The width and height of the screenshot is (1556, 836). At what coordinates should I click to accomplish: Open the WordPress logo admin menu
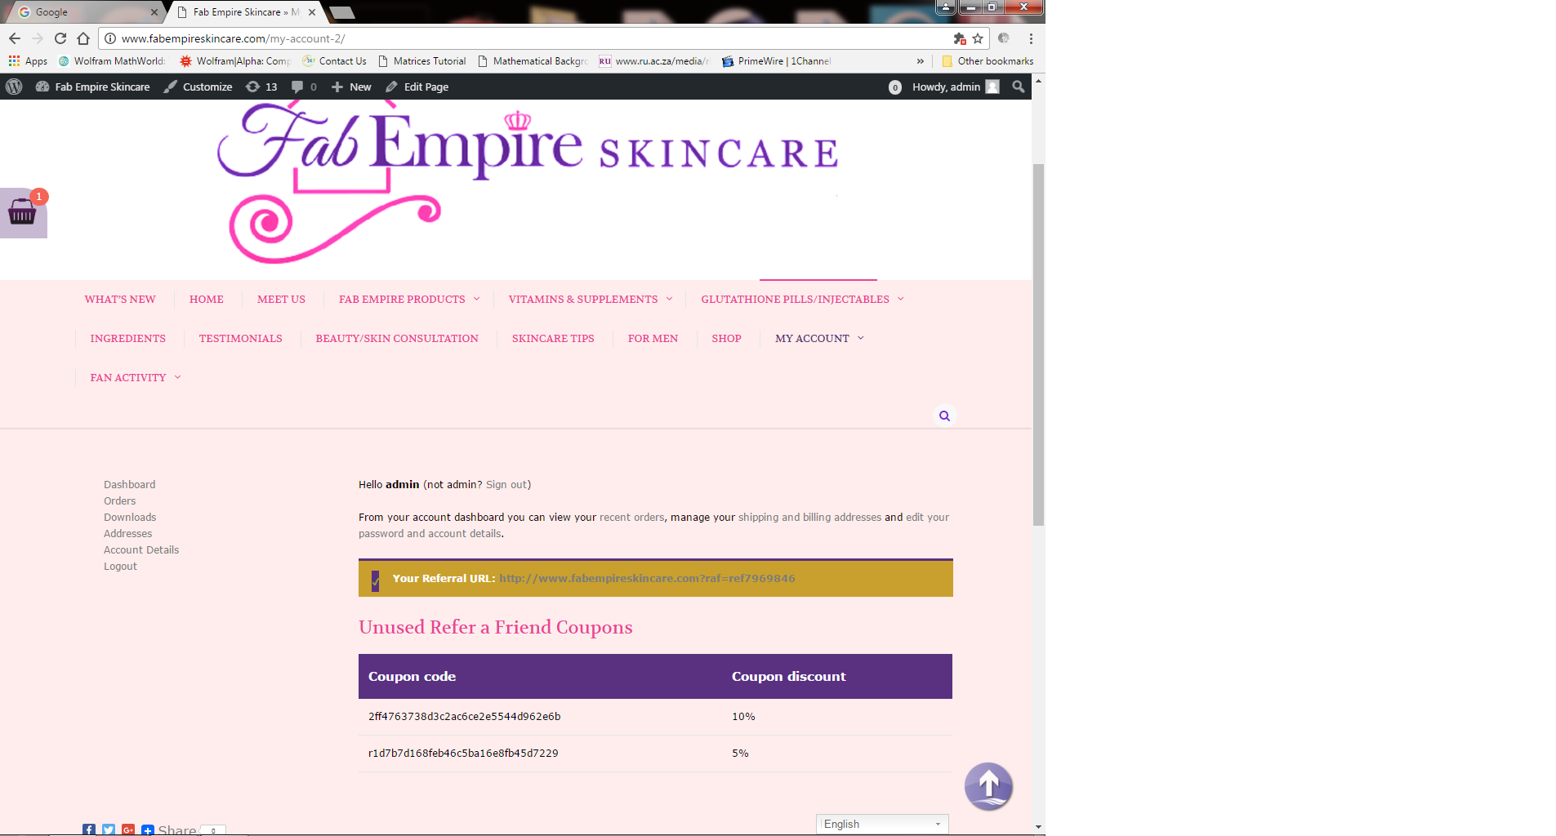pos(14,87)
